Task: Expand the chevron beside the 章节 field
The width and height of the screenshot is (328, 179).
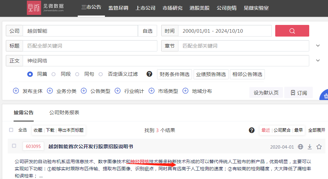Action: [x=318, y=46]
